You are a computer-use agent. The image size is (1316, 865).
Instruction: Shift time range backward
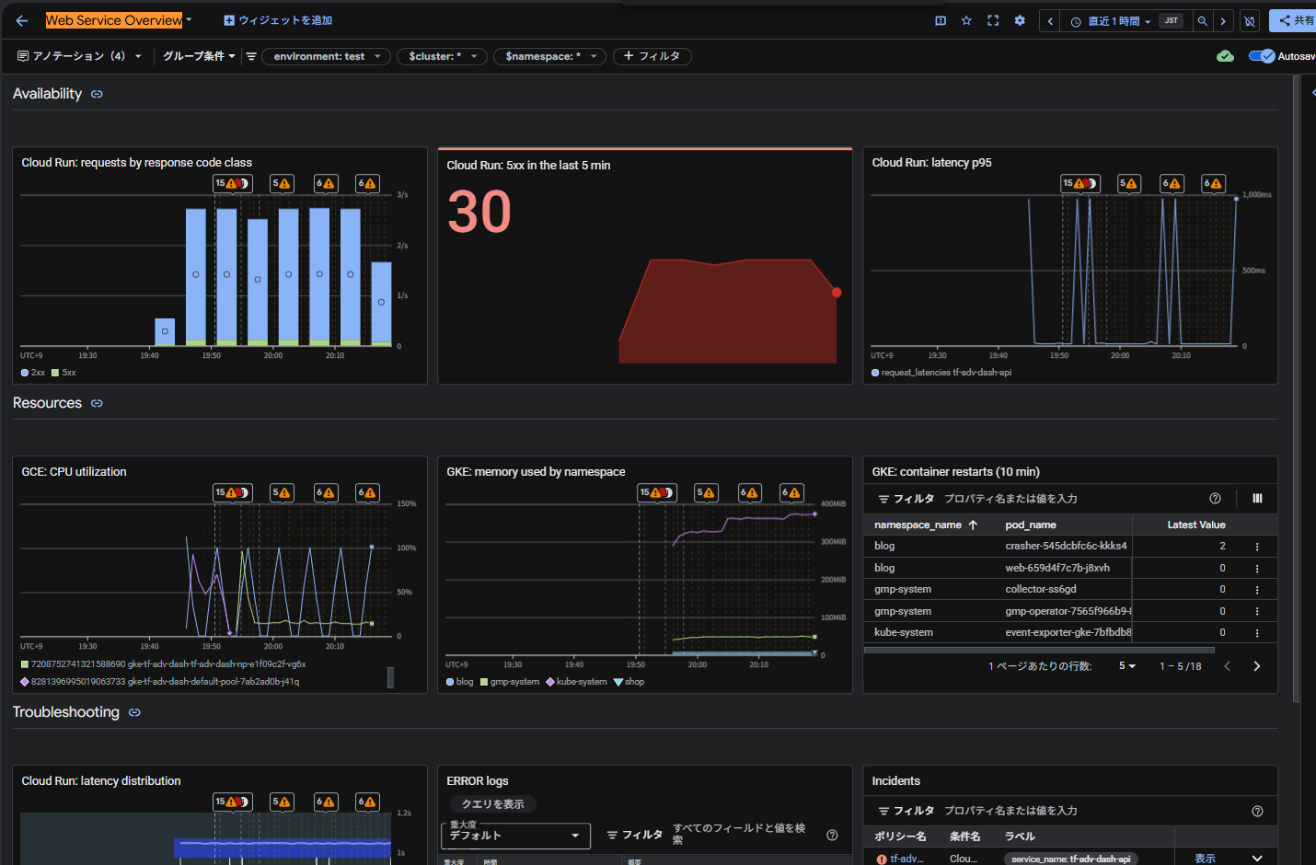(x=1050, y=21)
